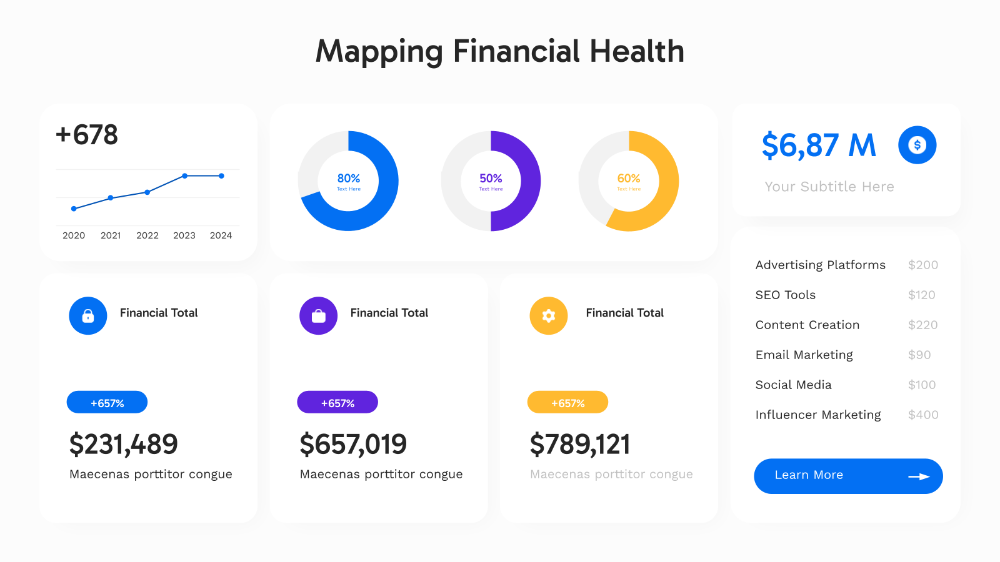Click Financial Total beside the lock icon

(159, 313)
